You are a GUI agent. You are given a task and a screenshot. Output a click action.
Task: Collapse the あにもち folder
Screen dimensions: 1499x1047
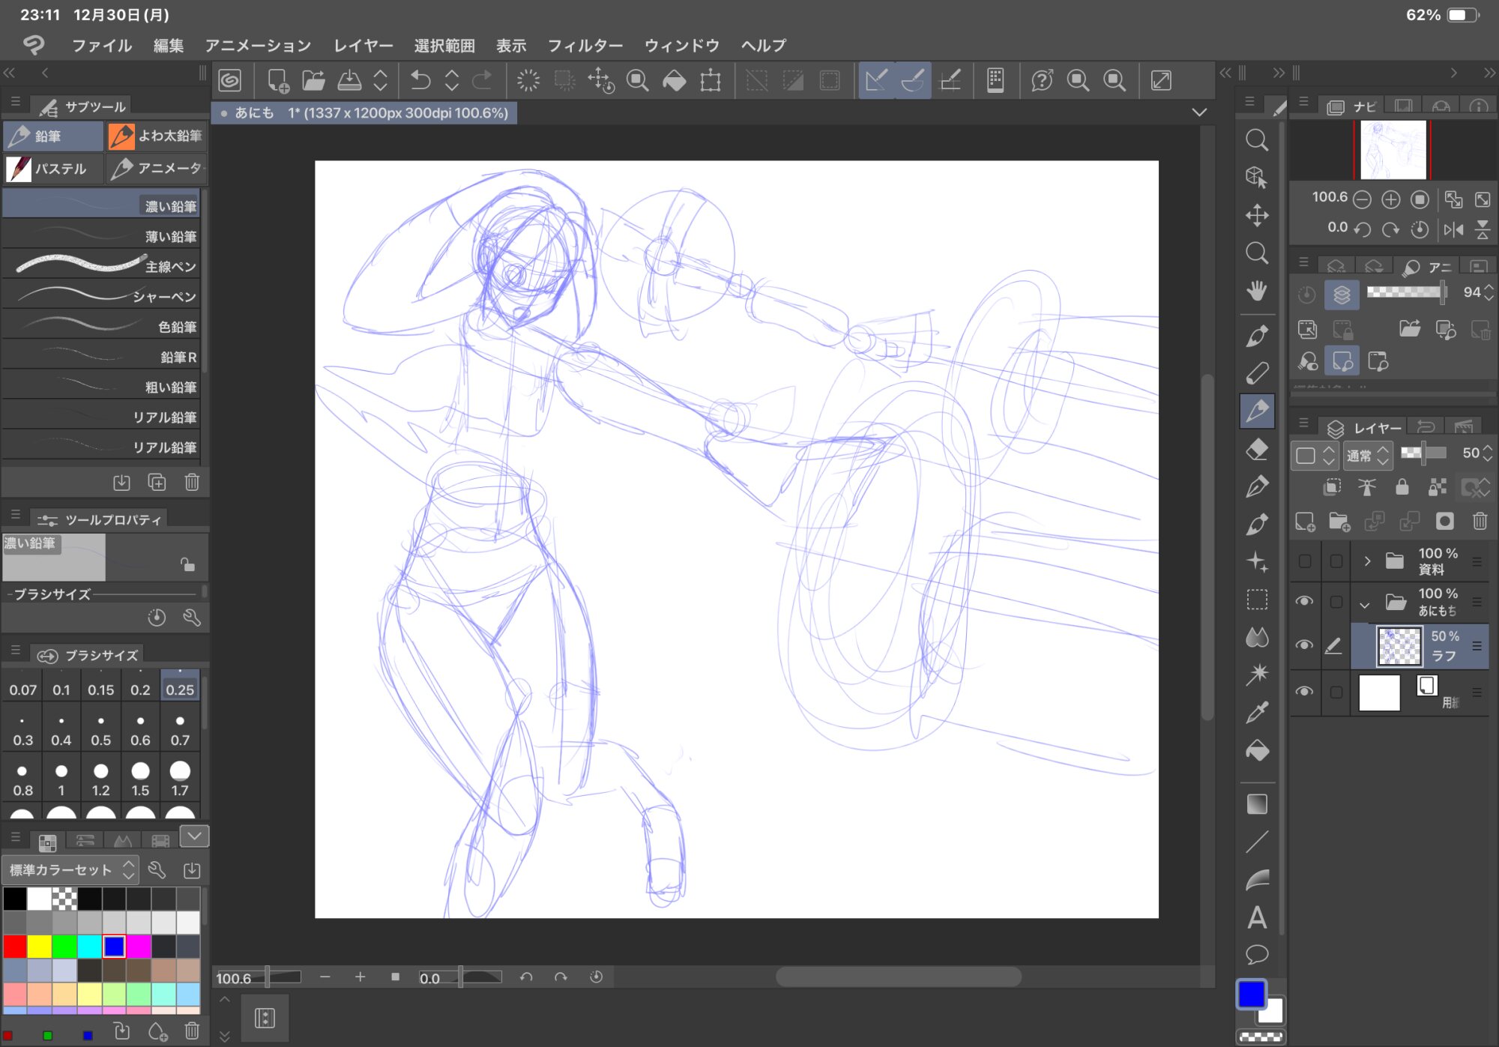point(1365,604)
